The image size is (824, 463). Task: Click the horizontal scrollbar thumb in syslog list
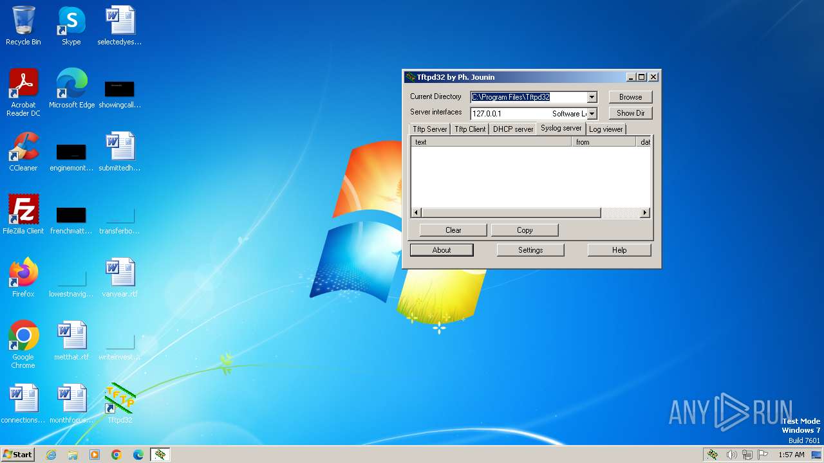pos(511,213)
